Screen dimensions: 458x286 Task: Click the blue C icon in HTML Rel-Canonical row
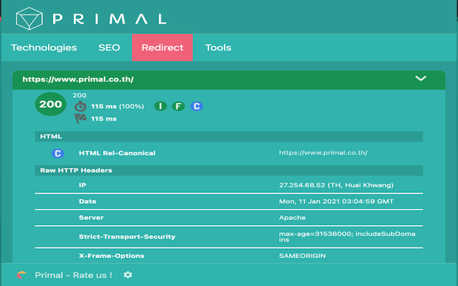tap(58, 153)
